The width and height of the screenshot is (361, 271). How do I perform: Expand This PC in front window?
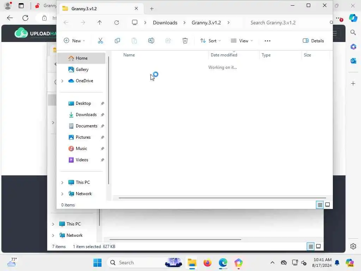[x=62, y=182]
